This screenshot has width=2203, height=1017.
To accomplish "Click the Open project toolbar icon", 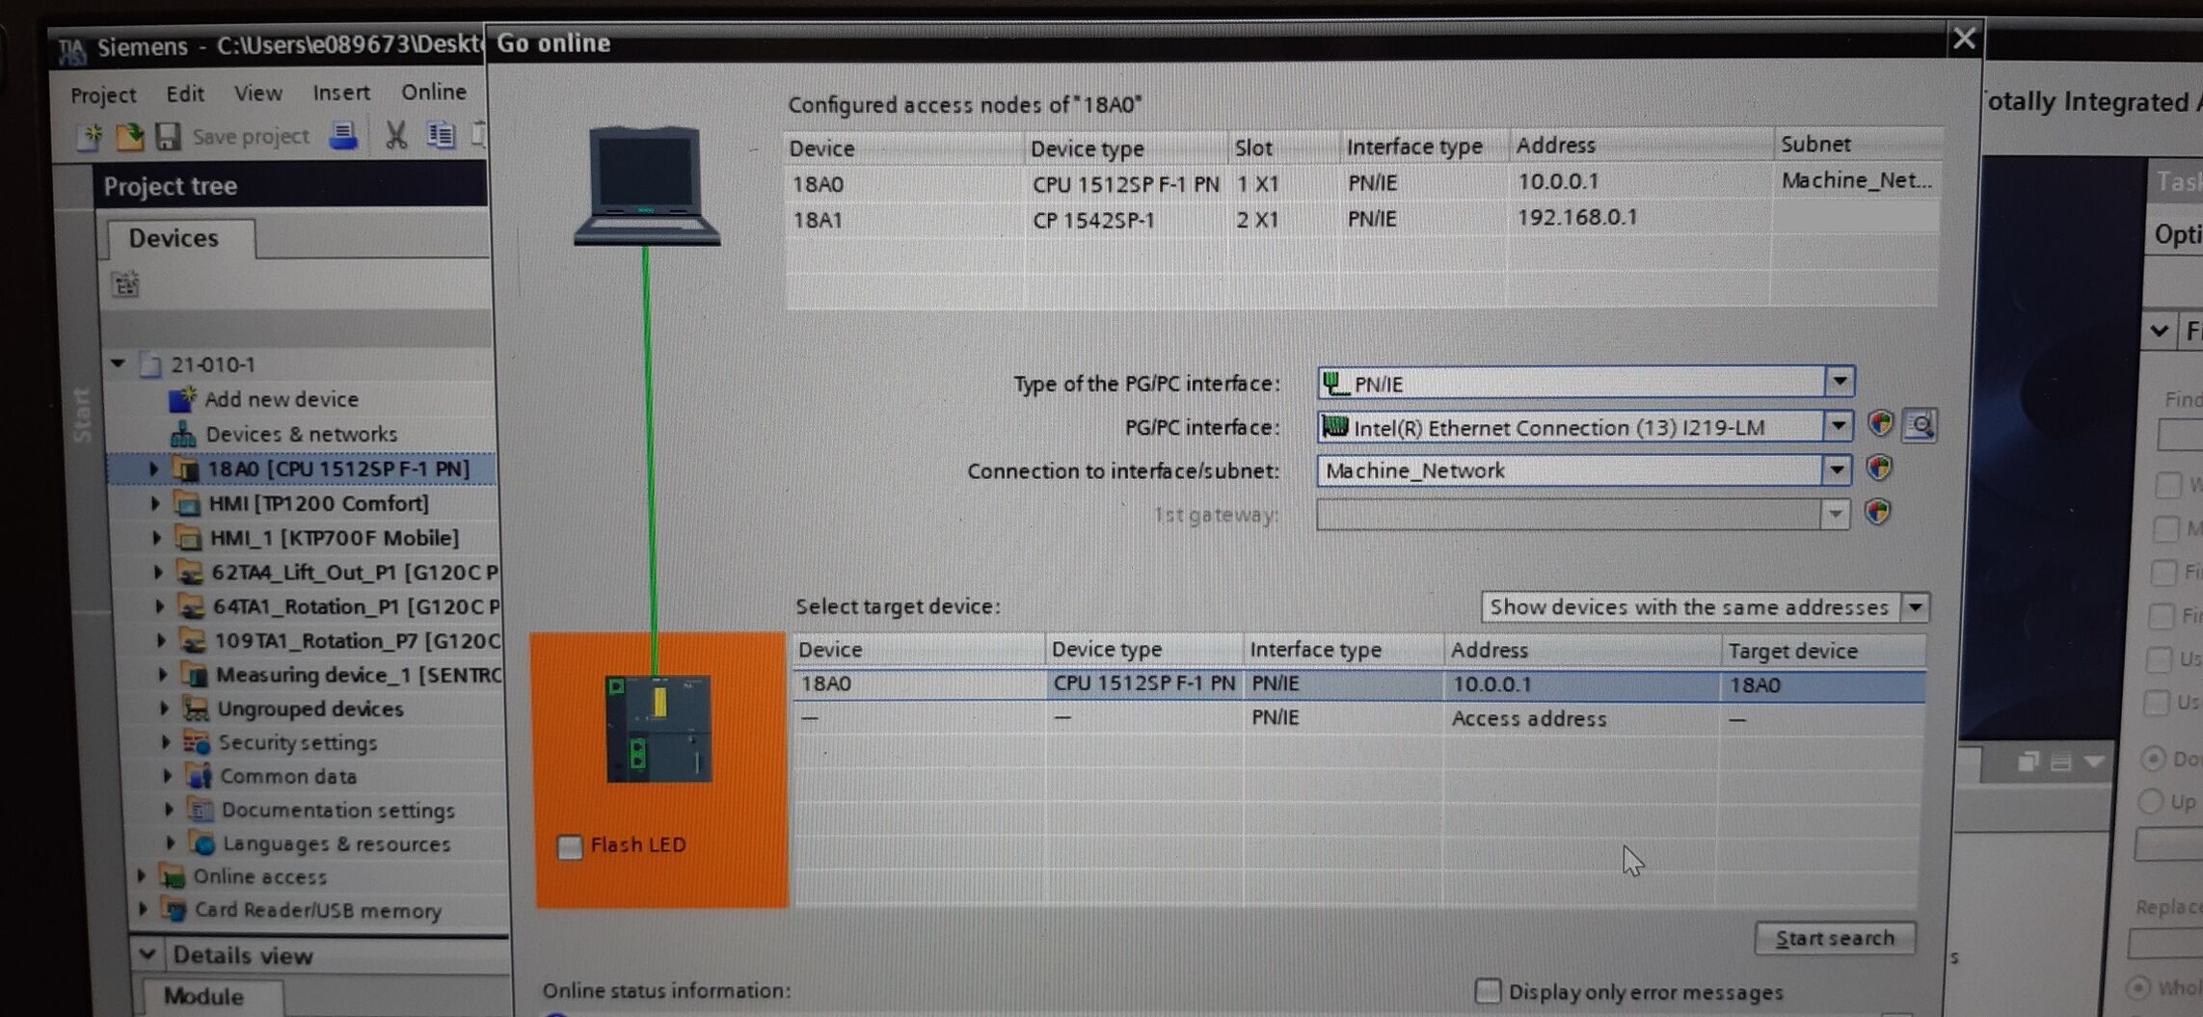I will pyautogui.click(x=129, y=137).
